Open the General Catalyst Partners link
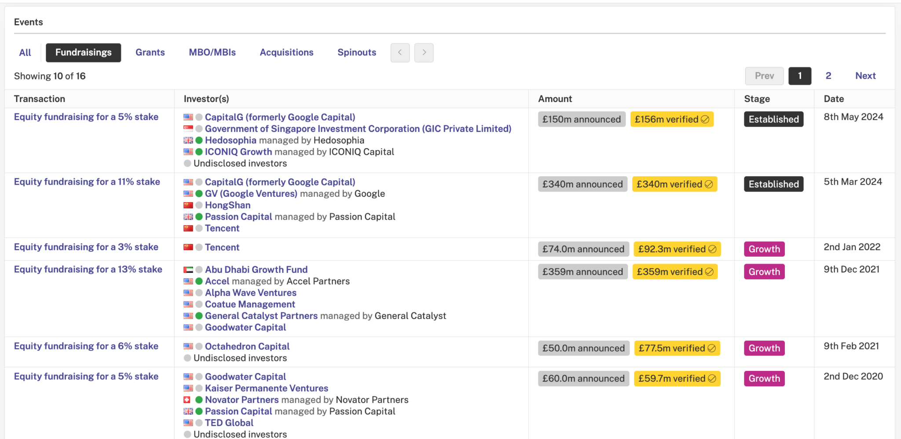 261,316
